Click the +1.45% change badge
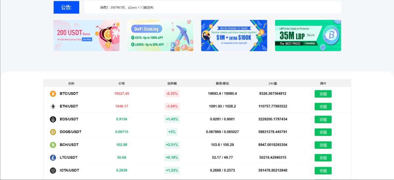 pyautogui.click(x=172, y=119)
